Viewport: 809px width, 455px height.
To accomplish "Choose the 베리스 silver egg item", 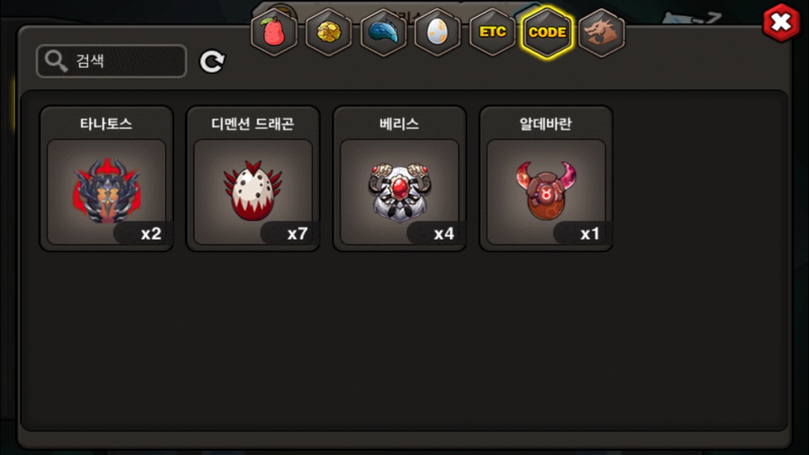I will point(399,178).
